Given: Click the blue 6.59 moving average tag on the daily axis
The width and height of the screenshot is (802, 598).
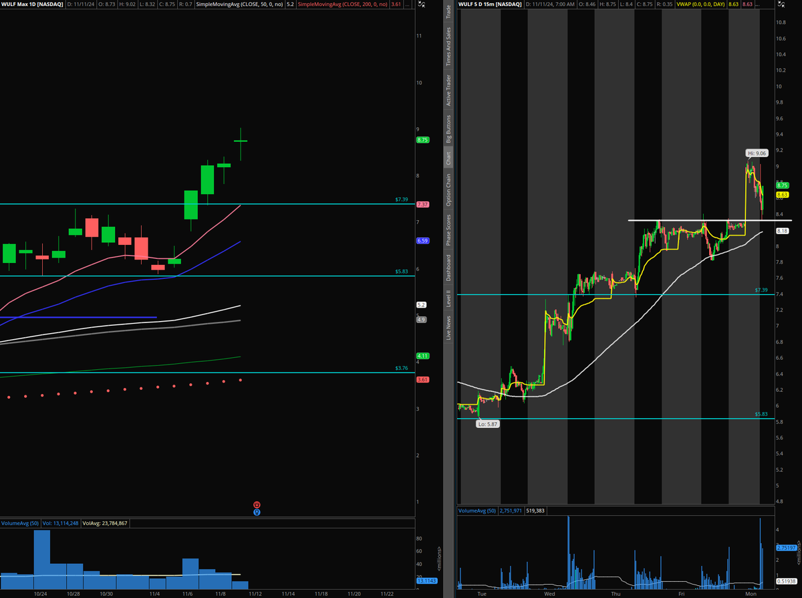Looking at the screenshot, I should [422, 240].
